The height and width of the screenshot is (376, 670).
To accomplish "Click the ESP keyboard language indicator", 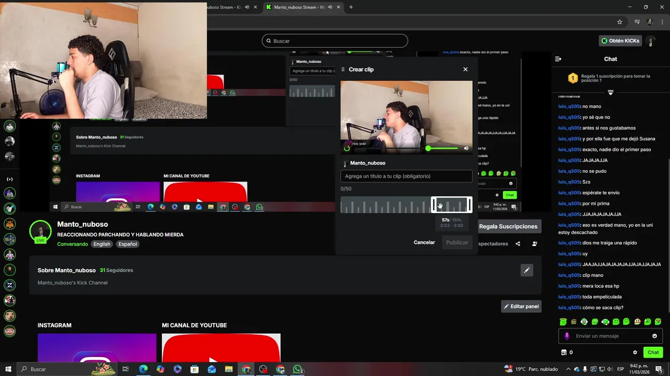I will click(620, 369).
